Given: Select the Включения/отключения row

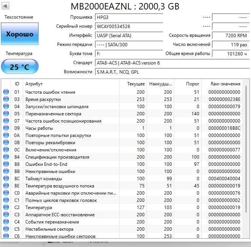Looking at the screenshot, I should (122, 150).
